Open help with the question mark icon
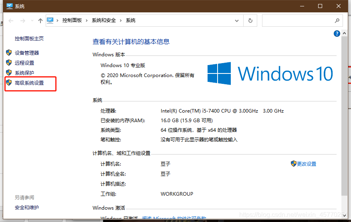Image resolution: width=351 pixels, height=222 pixels. [337, 34]
